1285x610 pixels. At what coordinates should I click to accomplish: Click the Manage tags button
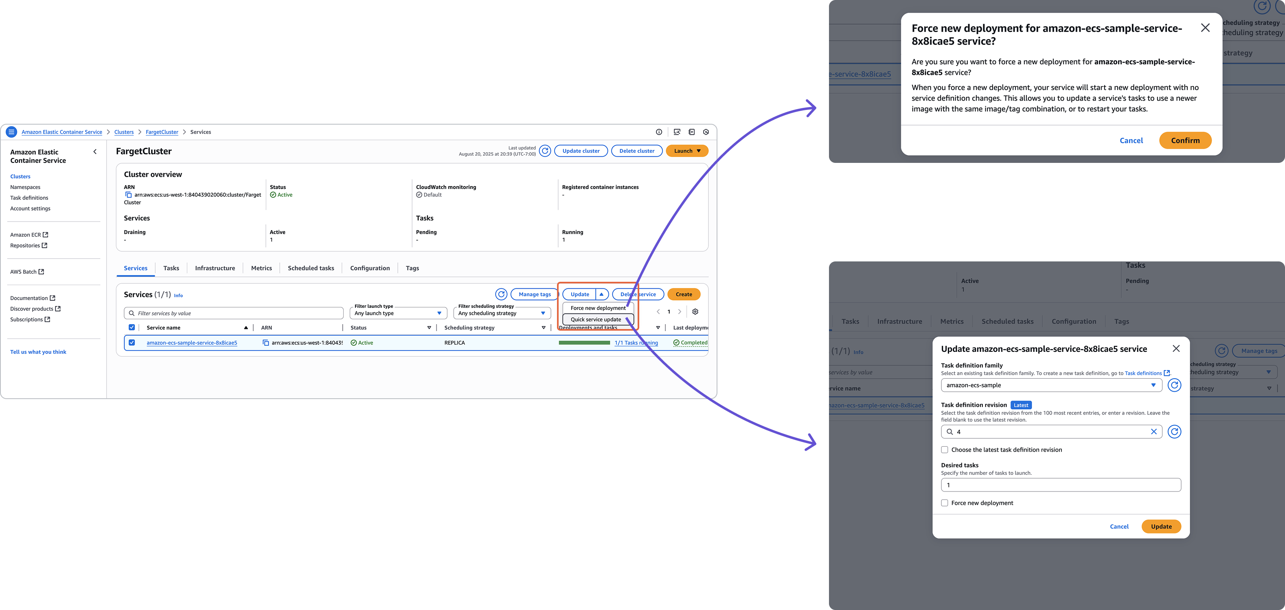coord(534,294)
